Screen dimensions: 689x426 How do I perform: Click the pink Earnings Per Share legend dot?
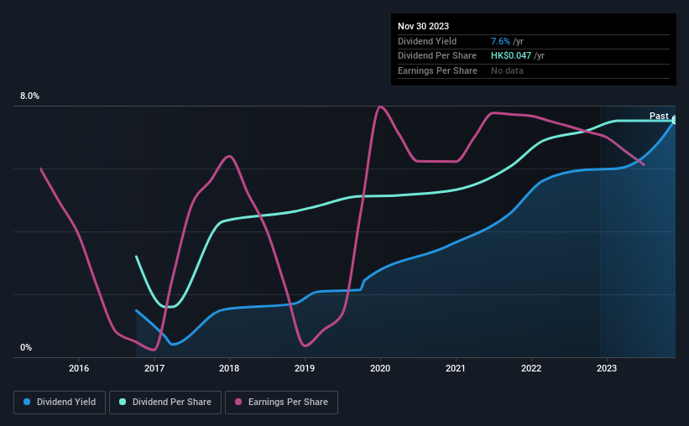238,402
